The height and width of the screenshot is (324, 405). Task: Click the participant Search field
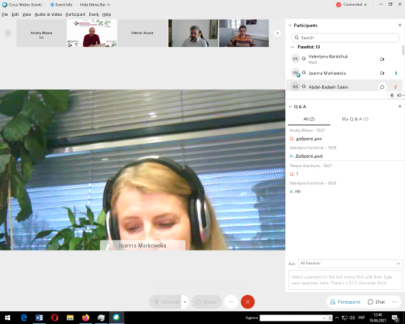point(345,37)
